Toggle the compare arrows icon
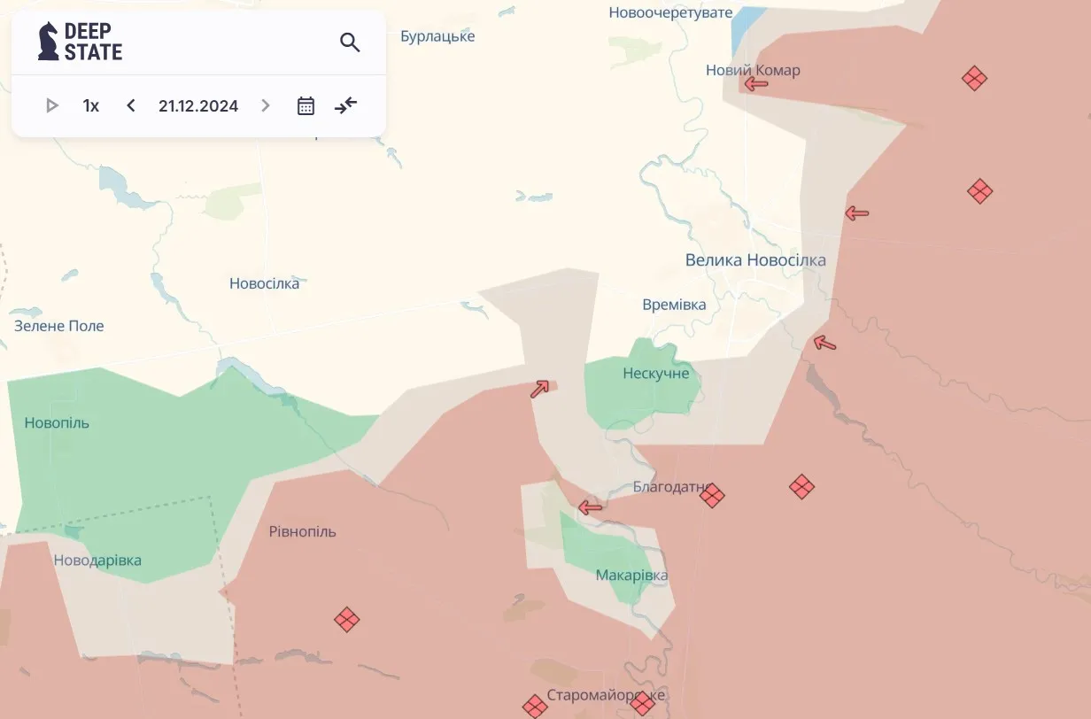Image resolution: width=1091 pixels, height=719 pixels. point(345,106)
